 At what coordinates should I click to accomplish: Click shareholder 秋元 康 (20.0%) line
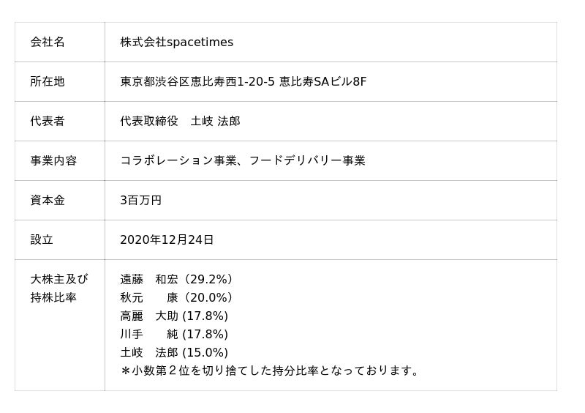click(x=176, y=298)
